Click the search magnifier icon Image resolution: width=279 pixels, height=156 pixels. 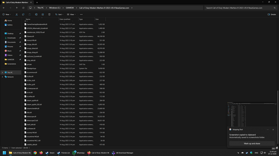pos(275,8)
